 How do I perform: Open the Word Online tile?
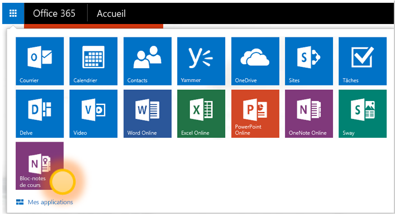(x=147, y=114)
